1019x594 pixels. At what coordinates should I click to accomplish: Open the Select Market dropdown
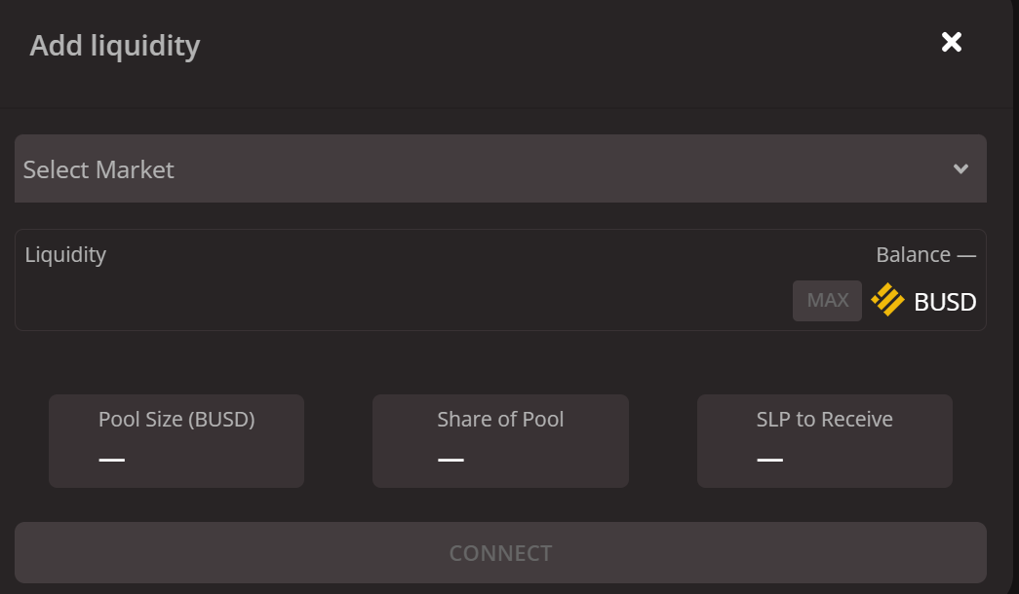499,168
